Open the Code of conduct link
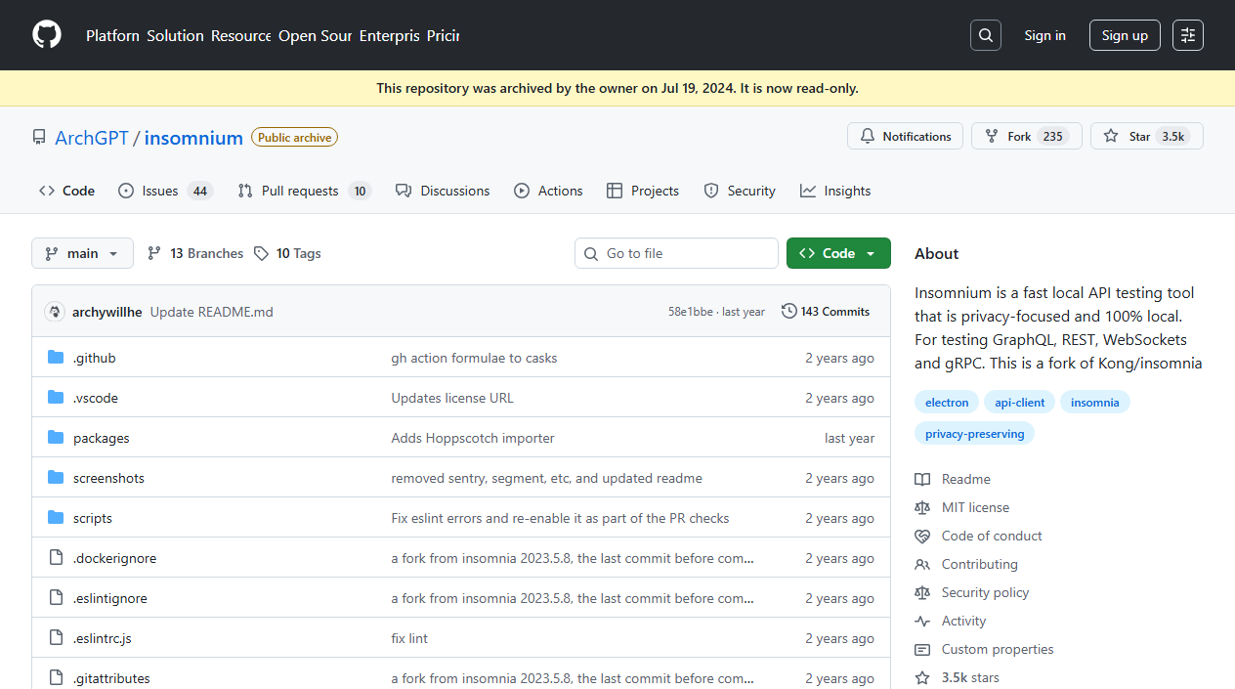 [x=978, y=536]
